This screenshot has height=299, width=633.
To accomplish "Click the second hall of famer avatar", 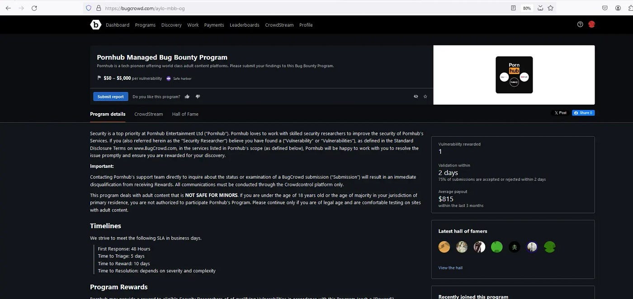I will (462, 247).
